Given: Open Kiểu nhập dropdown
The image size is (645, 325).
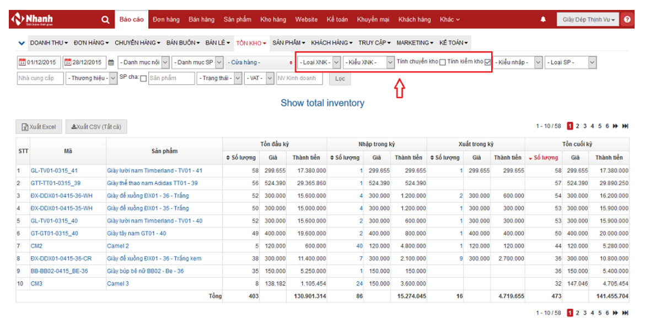Looking at the screenshot, I should tap(518, 62).
